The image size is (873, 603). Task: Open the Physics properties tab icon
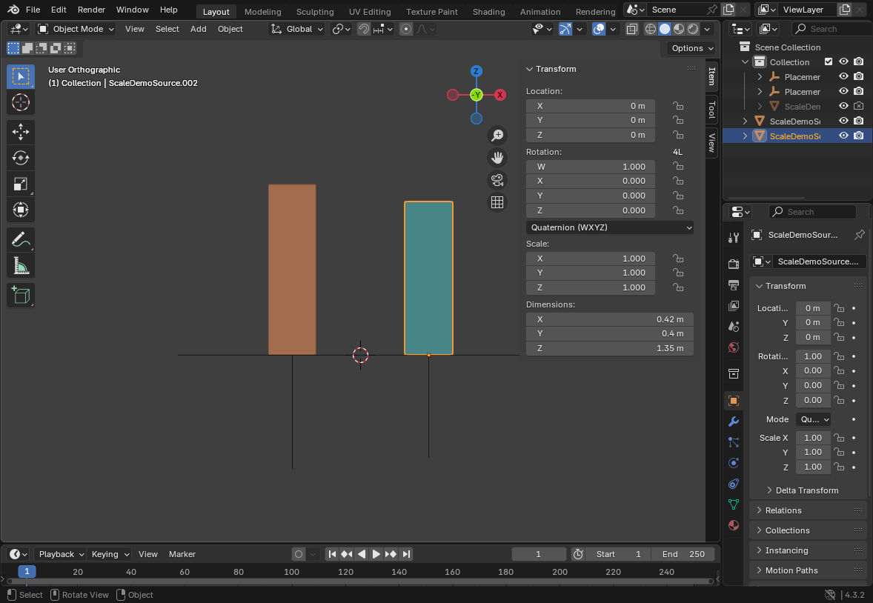coord(733,463)
